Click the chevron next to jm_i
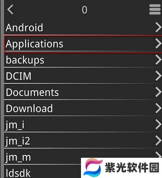162x178 pixels. pos(158,124)
